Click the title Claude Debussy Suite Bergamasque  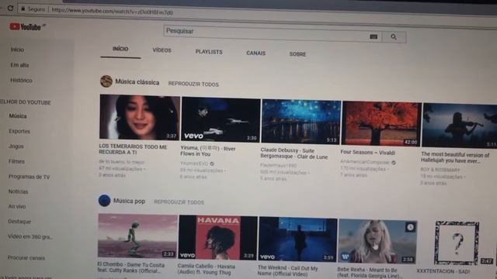[x=294, y=153]
